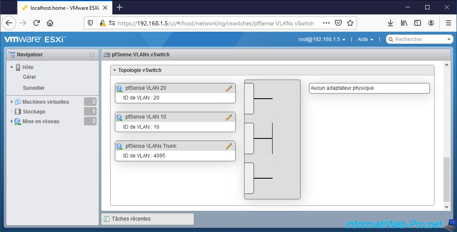Open the Library bookshelf icon
The height and width of the screenshot is (232, 457).
coord(404,23)
